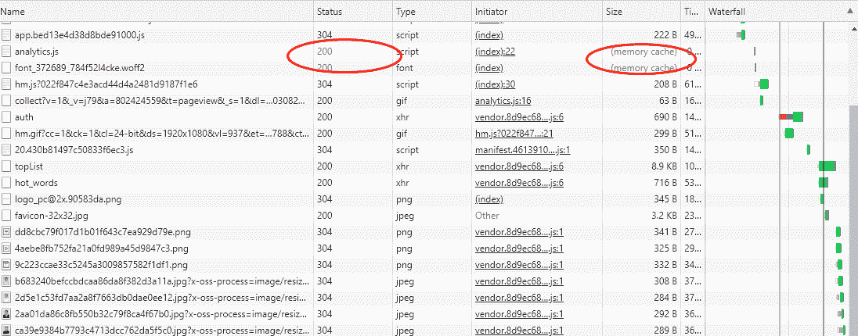The width and height of the screenshot is (858, 336).
Task: Click the file icon next to the auth request
Action: 6,117
